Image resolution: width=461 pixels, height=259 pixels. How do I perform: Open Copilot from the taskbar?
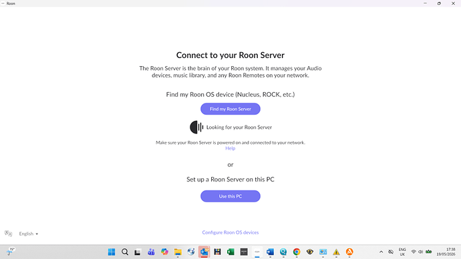(164, 252)
